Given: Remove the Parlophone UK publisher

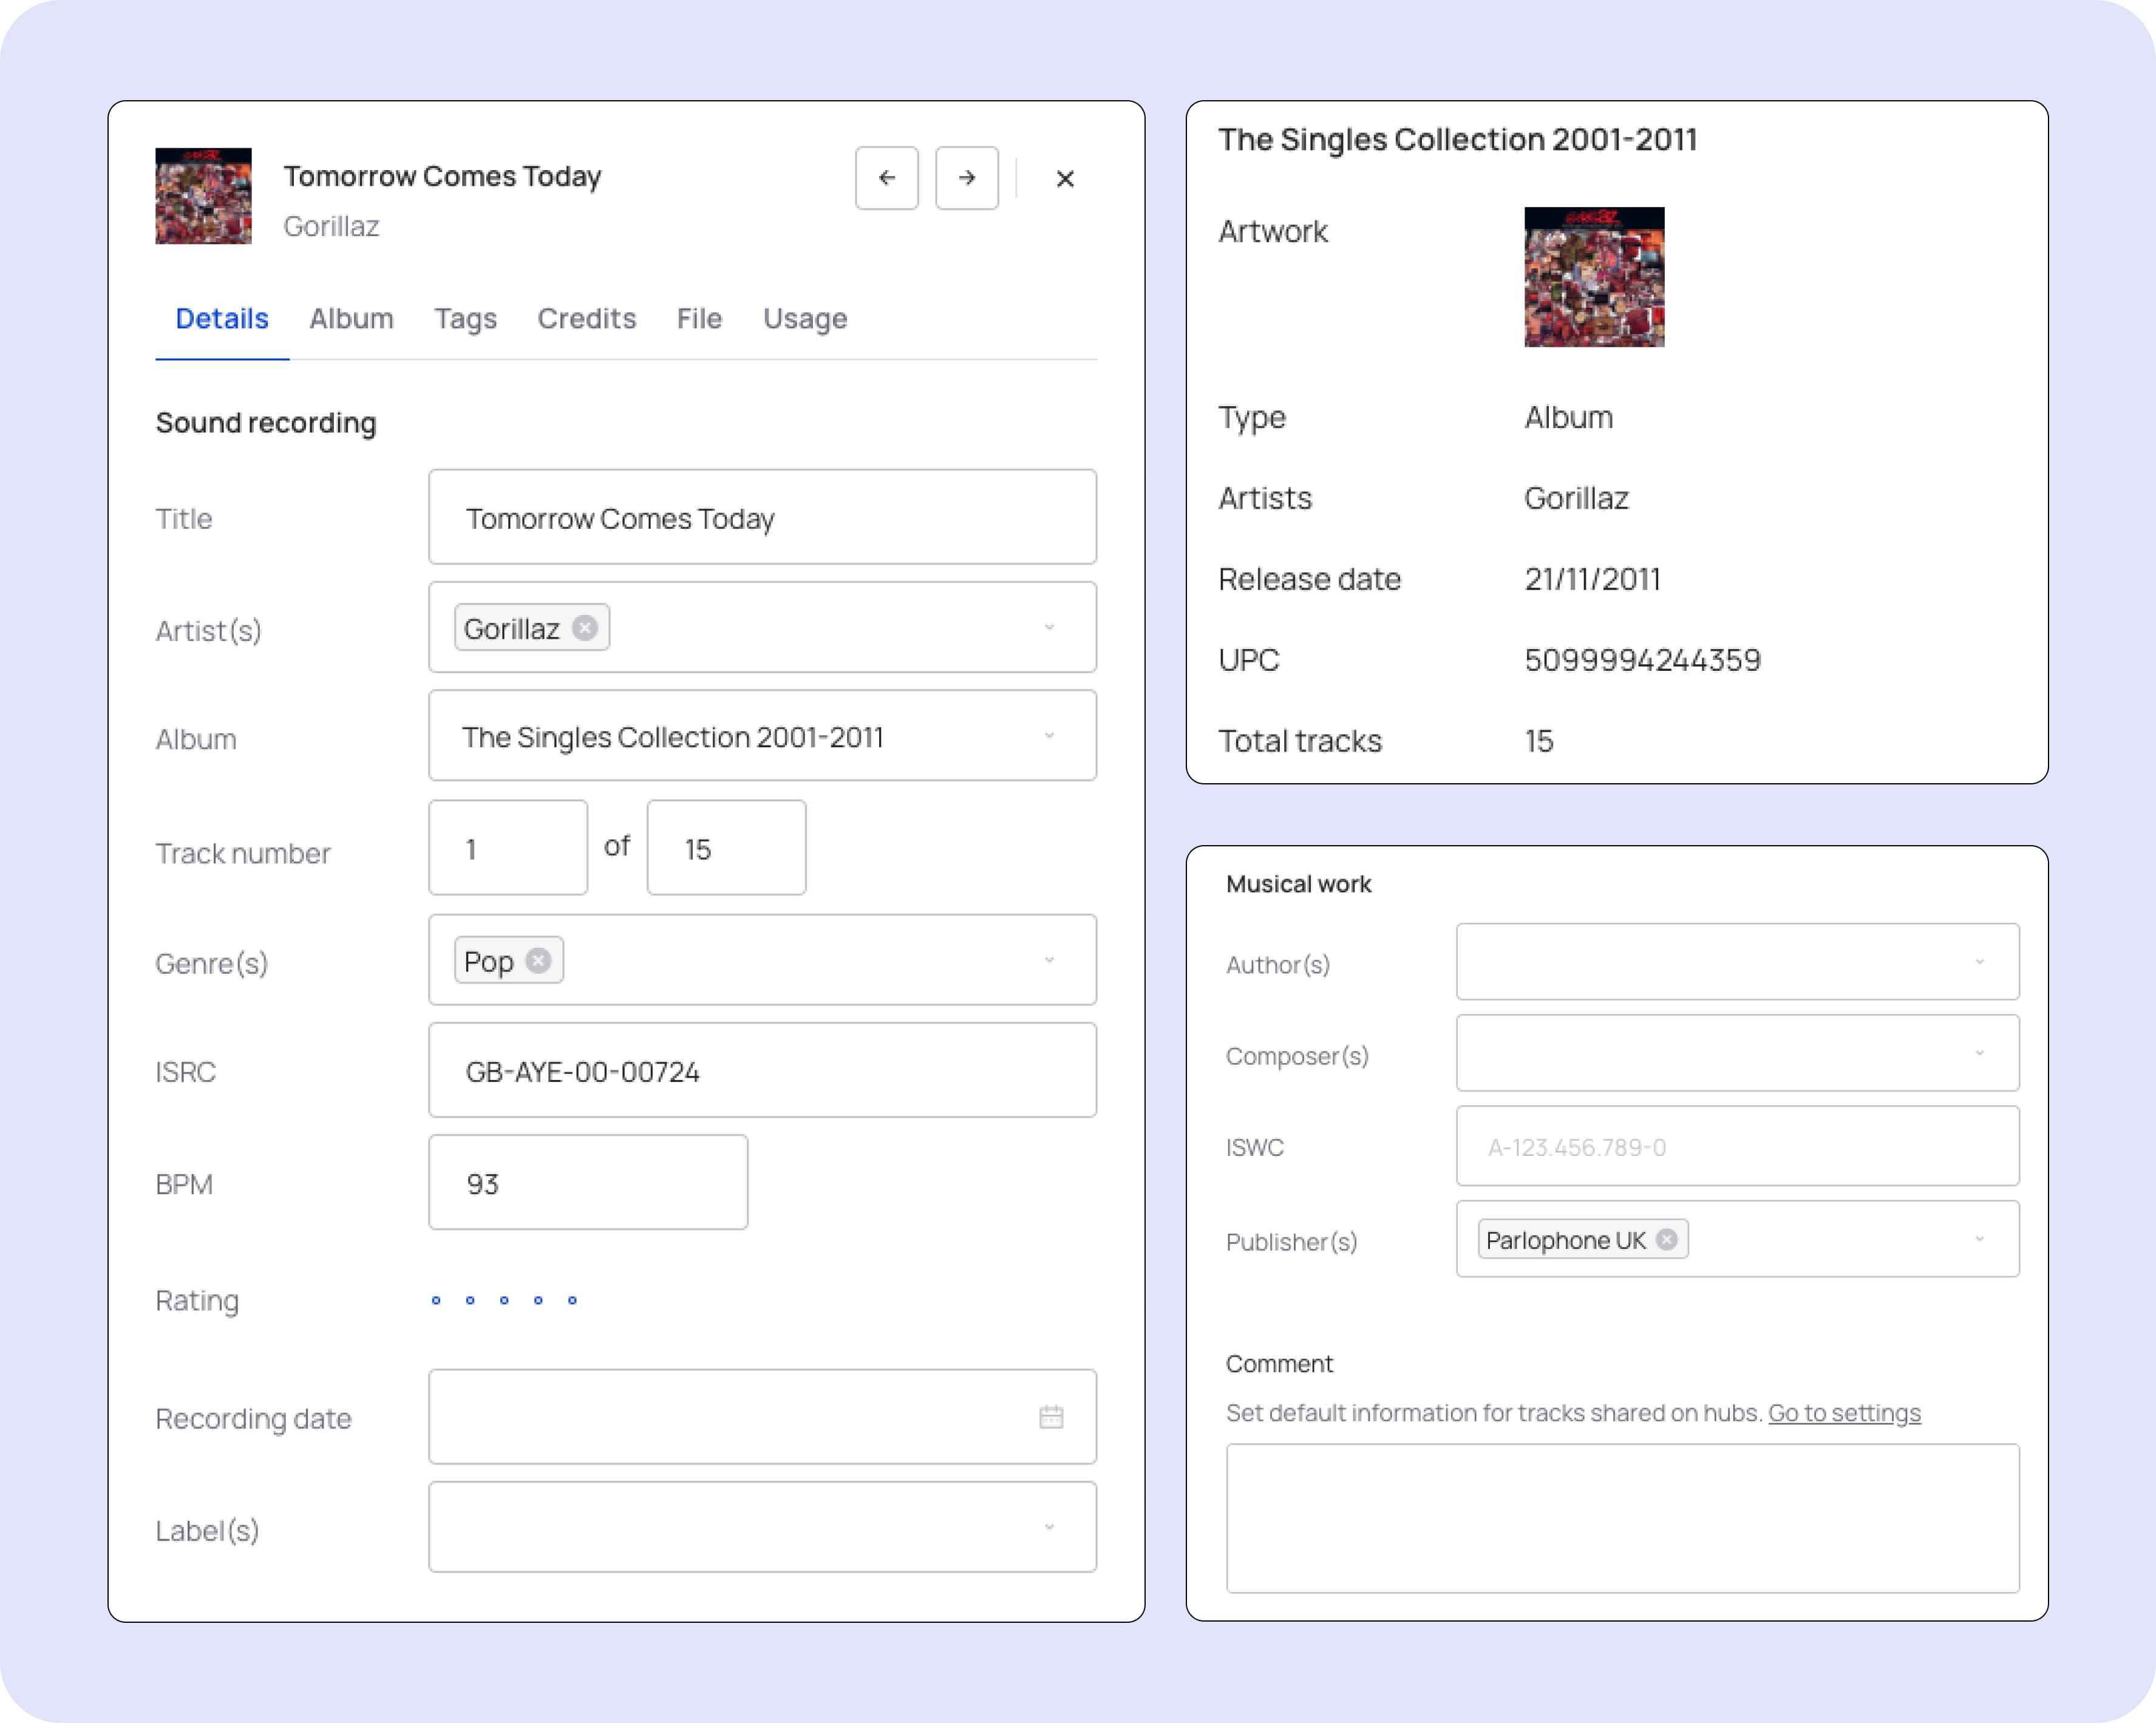Looking at the screenshot, I should pos(1667,1239).
